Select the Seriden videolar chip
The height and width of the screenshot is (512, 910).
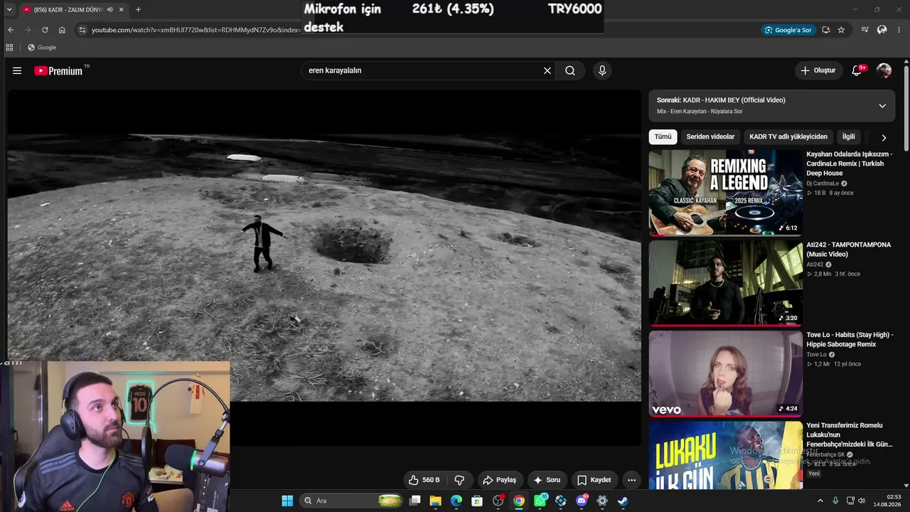(x=710, y=137)
